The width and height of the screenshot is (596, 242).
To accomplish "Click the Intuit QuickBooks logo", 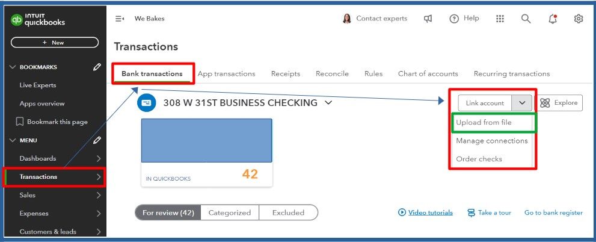I will tap(38, 19).
